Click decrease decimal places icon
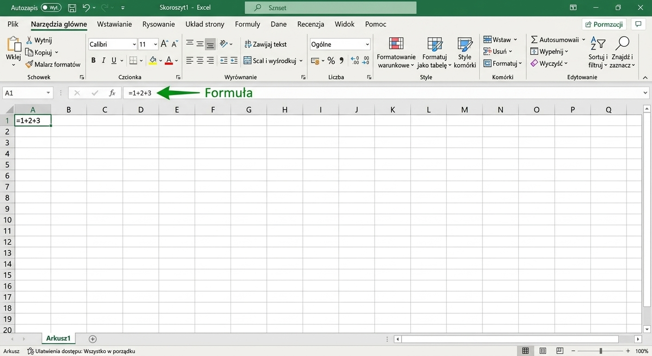This screenshot has height=356, width=652. click(366, 60)
